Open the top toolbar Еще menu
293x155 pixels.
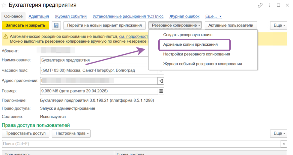pyautogui.click(x=279, y=26)
